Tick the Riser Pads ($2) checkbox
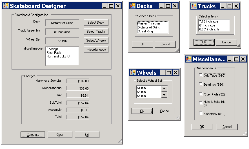The height and width of the screenshot is (149, 249). pos(201,94)
